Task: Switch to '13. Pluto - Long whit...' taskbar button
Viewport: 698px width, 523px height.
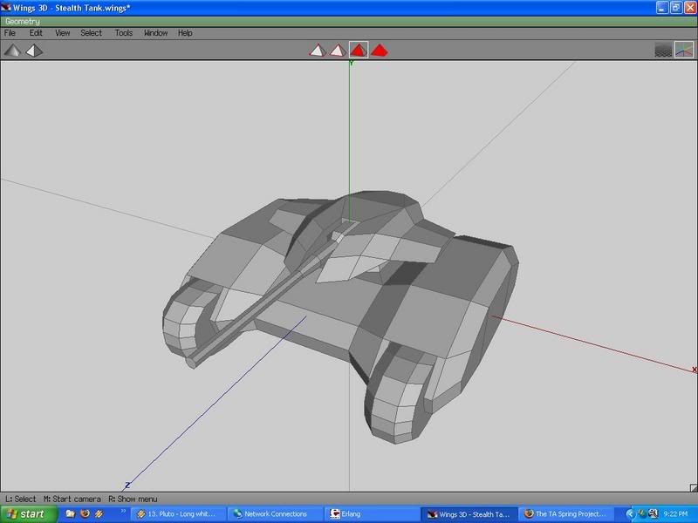Action: tap(178, 514)
